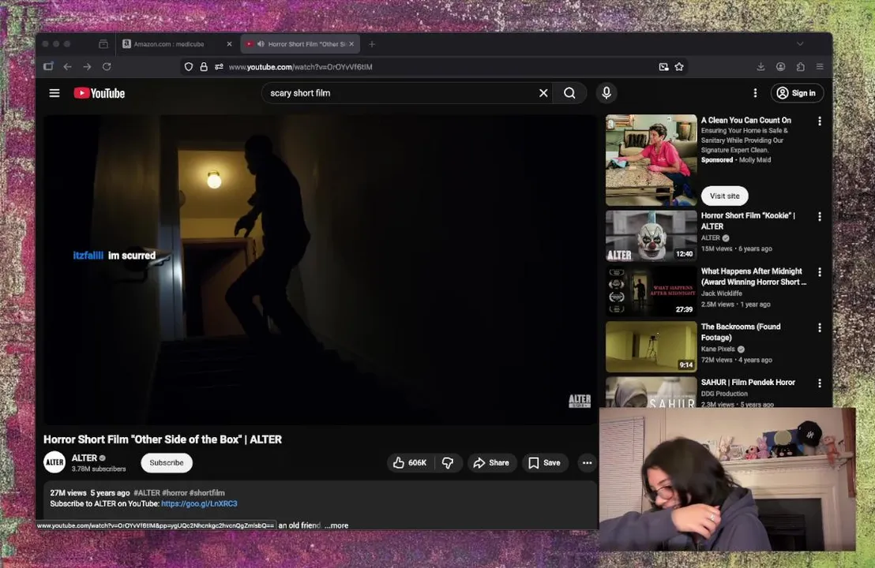875x568 pixels.
Task: Open browser account icon
Action: 781,66
